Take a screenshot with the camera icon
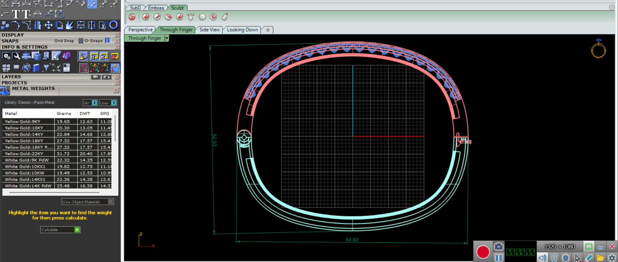This screenshot has height=262, width=618. (499, 247)
